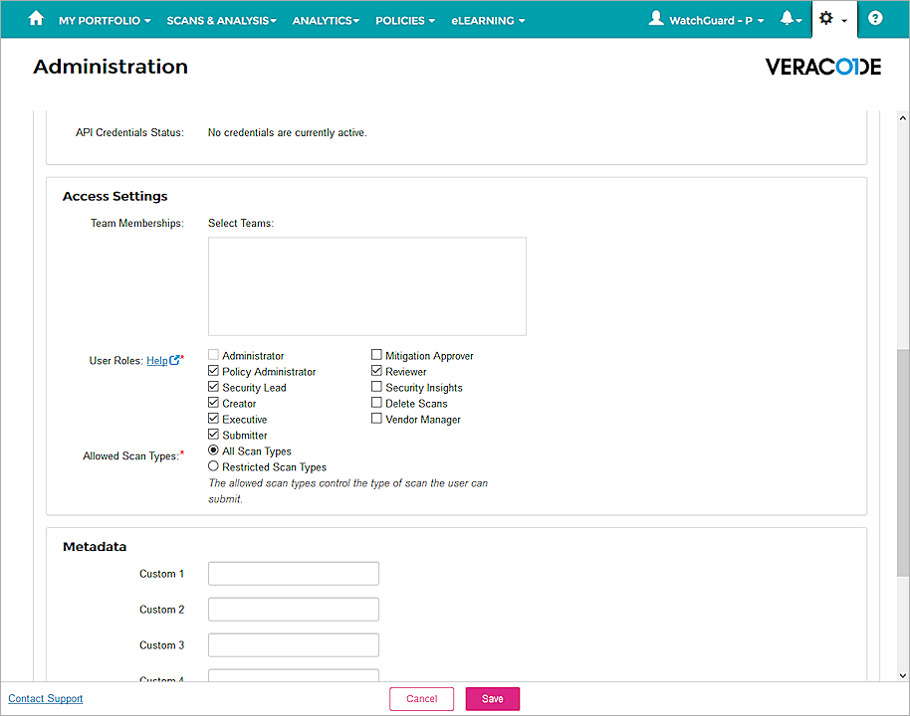Click the POLICIES menu item
The image size is (910, 716).
click(x=404, y=19)
